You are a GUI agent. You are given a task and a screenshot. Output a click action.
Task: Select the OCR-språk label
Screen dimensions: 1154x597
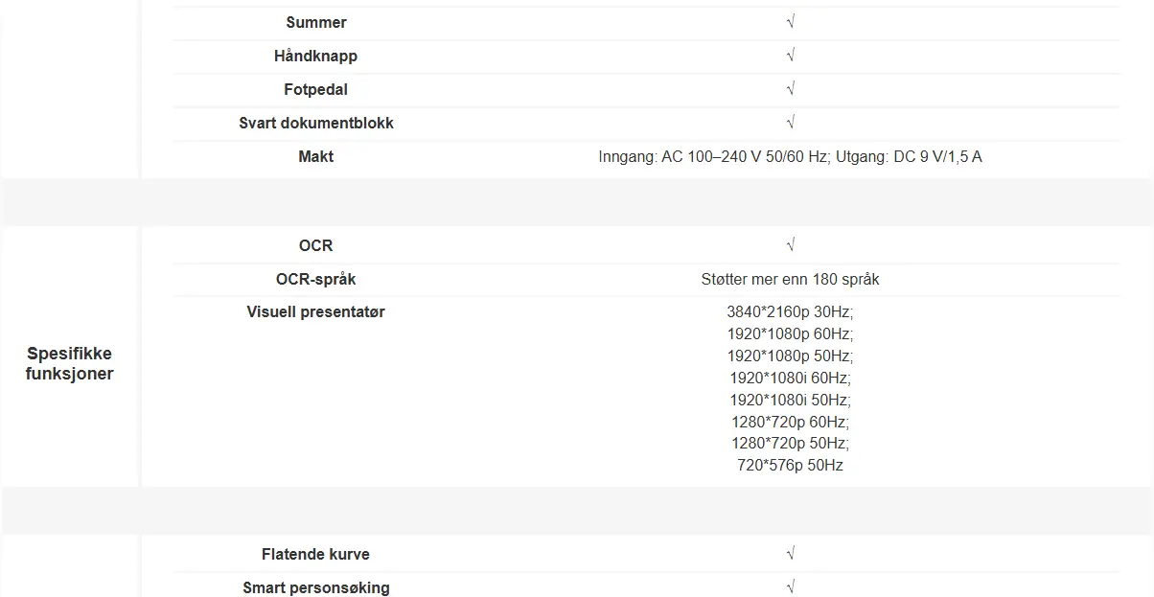click(x=315, y=279)
